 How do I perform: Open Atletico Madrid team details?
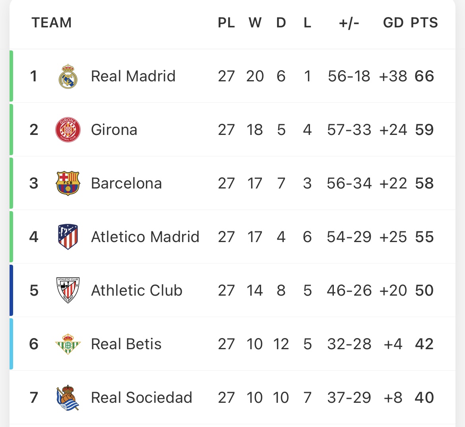coord(145,237)
